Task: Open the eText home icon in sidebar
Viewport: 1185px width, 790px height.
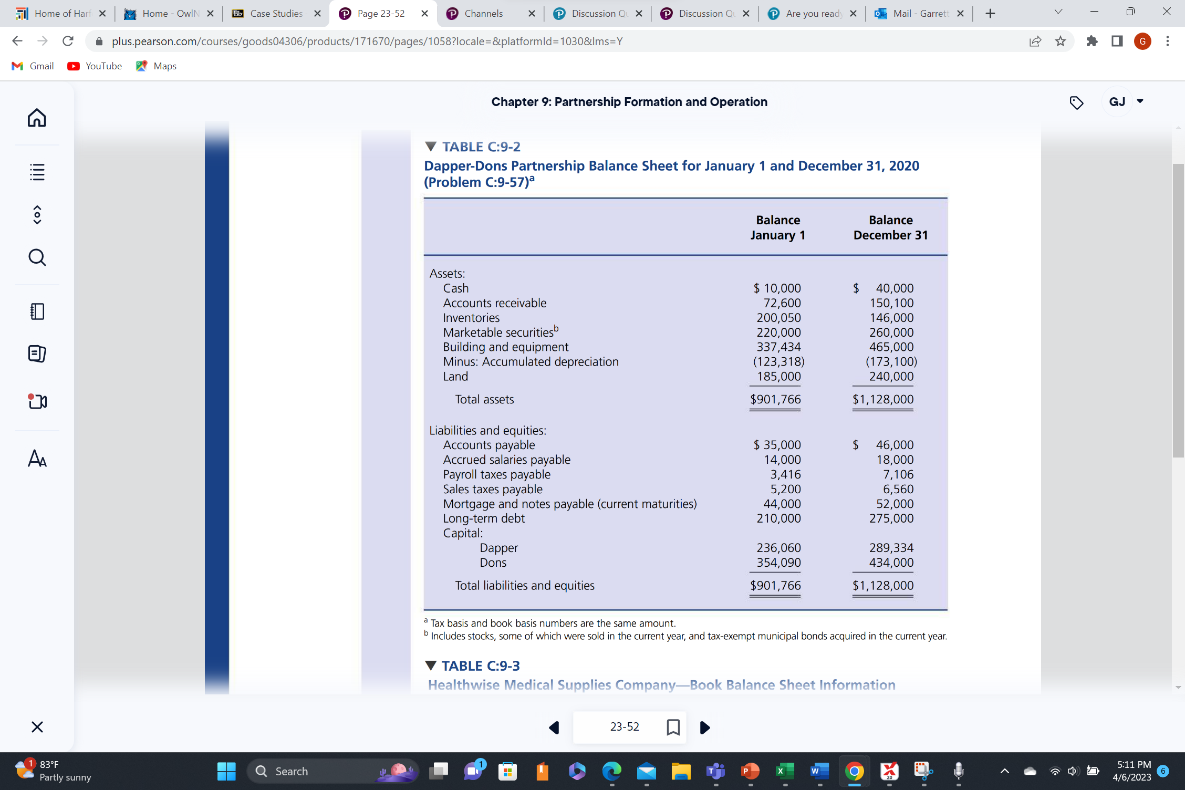Action: click(37, 118)
